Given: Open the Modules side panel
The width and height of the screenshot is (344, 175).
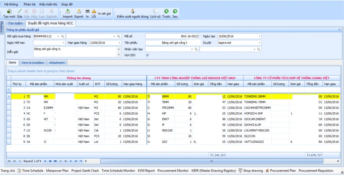Looking at the screenshot, I should 2,27.
